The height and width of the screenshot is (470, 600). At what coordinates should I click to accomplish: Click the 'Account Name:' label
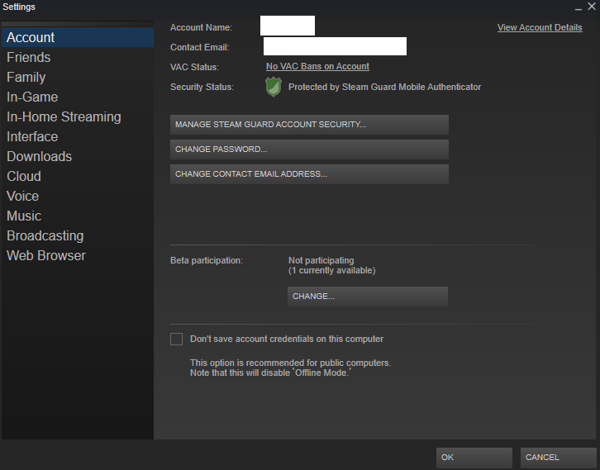[202, 27]
